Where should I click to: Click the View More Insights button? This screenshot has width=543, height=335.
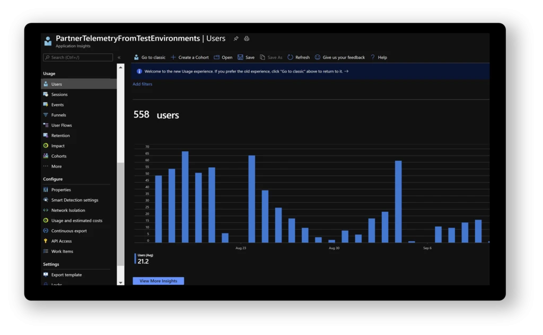pyautogui.click(x=158, y=281)
